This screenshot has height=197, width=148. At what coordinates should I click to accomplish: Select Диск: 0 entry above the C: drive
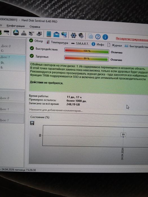pos(6,46)
